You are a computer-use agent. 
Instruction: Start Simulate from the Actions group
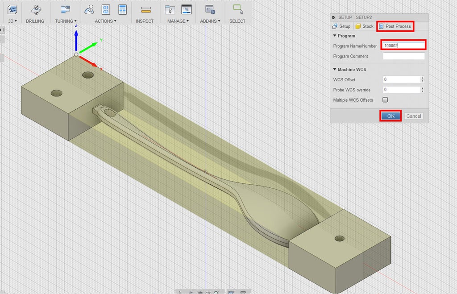(x=89, y=10)
